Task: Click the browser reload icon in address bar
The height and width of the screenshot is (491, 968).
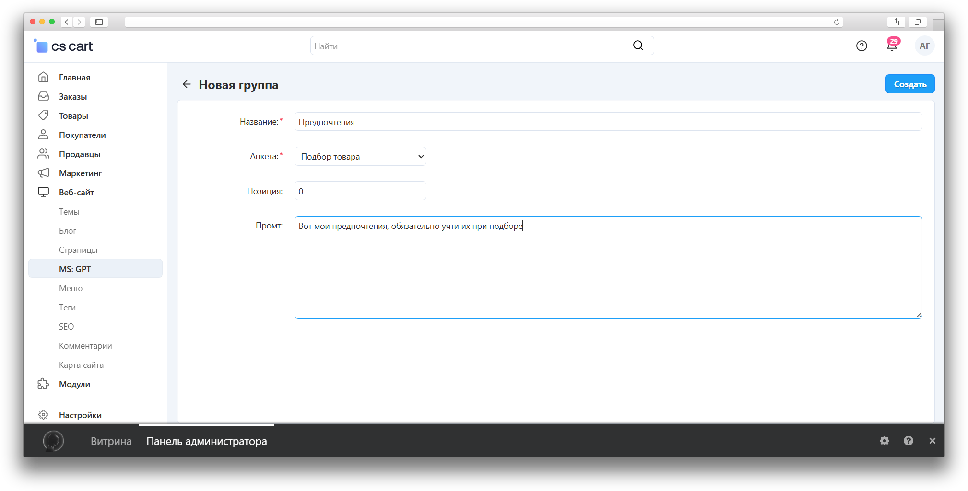Action: click(x=837, y=22)
